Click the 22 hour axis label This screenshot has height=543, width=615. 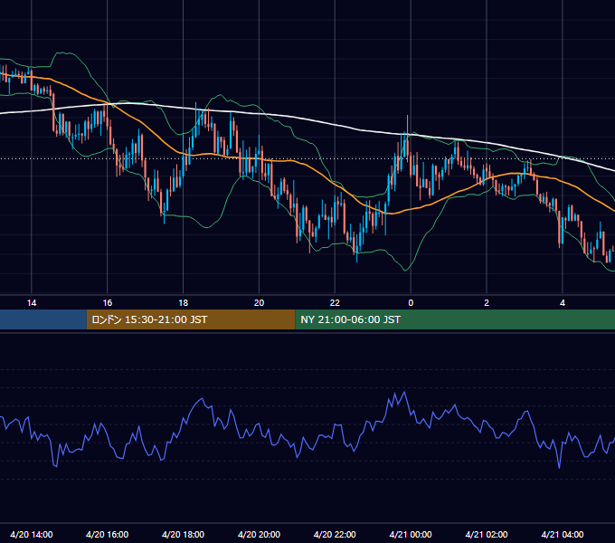(x=335, y=303)
